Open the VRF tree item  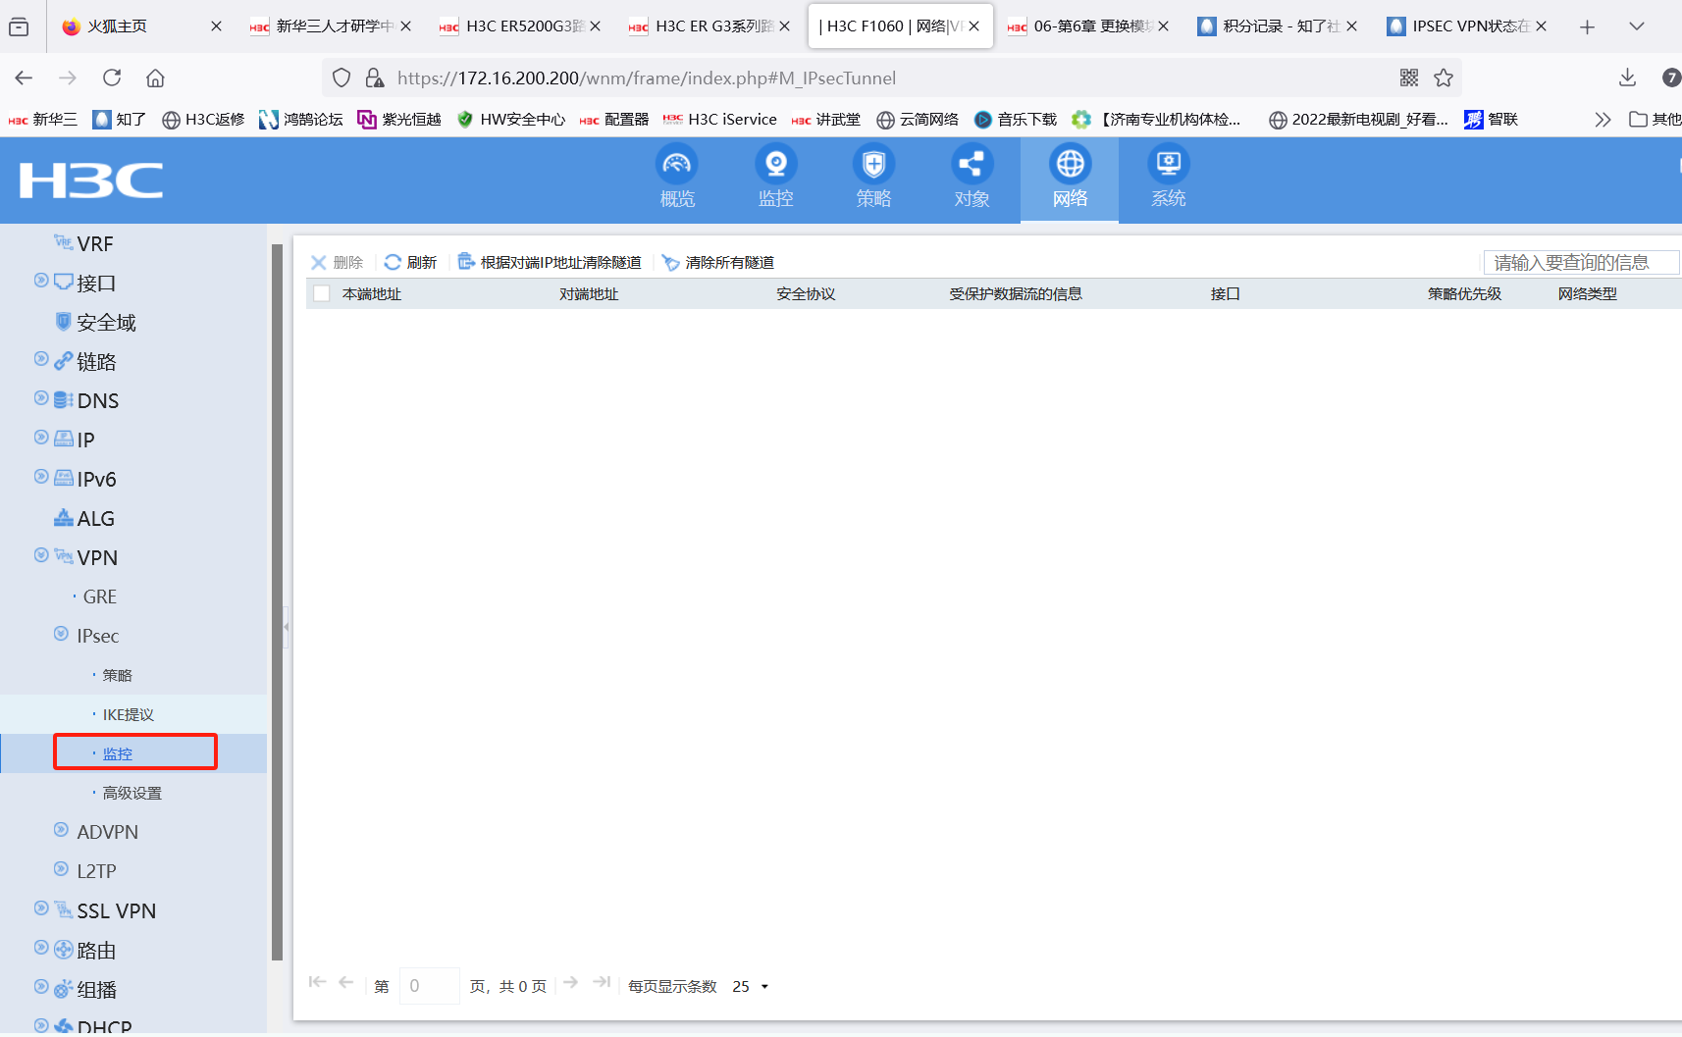(95, 243)
